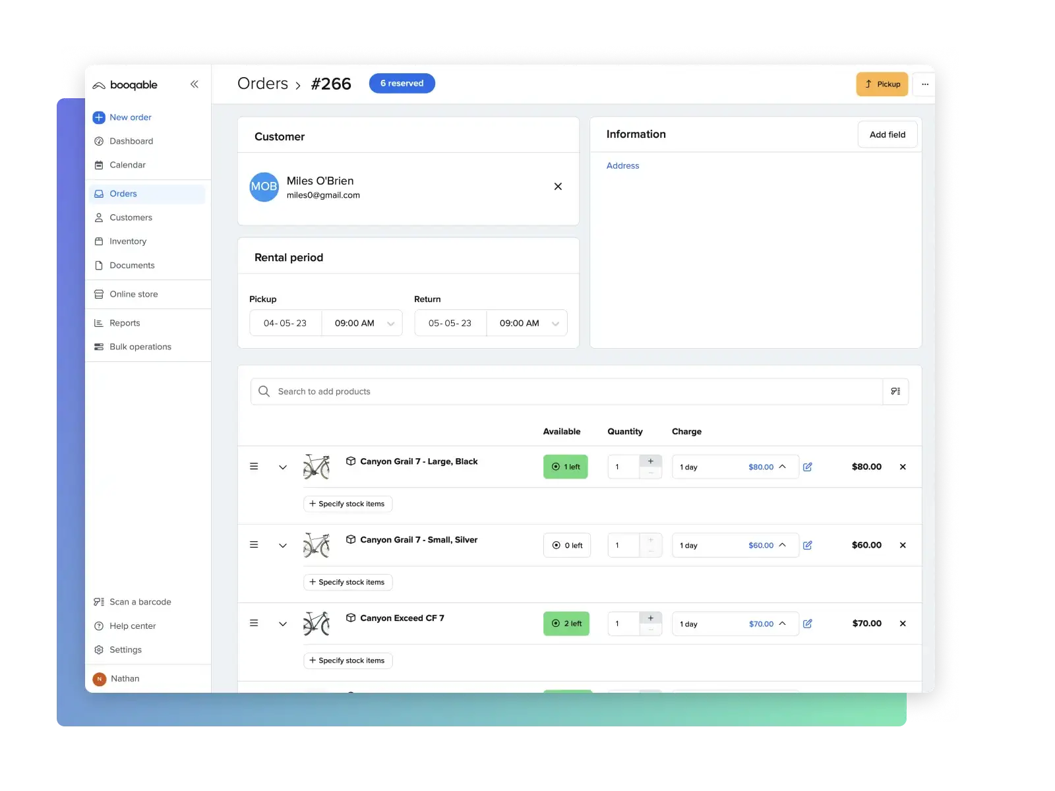Click the booqable logo

125,85
